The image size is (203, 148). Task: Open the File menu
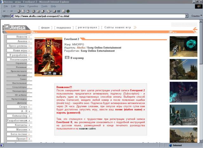point(6,6)
